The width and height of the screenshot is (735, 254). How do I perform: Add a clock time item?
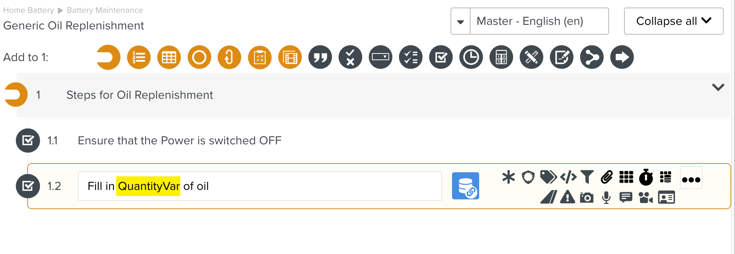pos(471,57)
